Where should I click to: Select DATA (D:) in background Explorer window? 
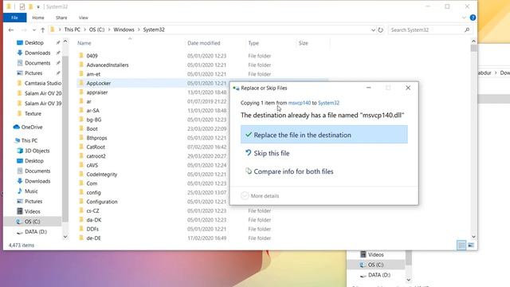click(379, 275)
